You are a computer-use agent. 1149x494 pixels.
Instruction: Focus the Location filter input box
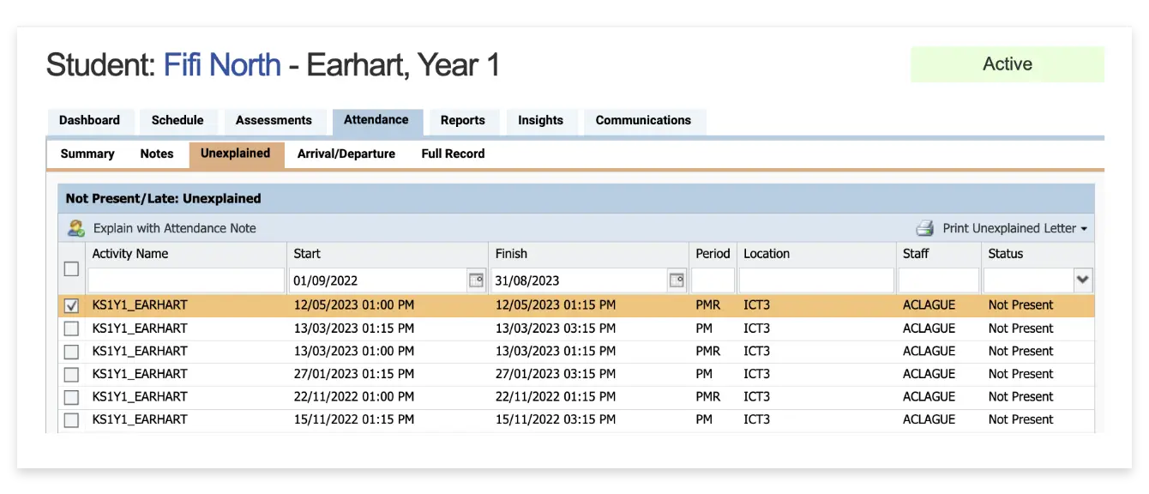[815, 280]
